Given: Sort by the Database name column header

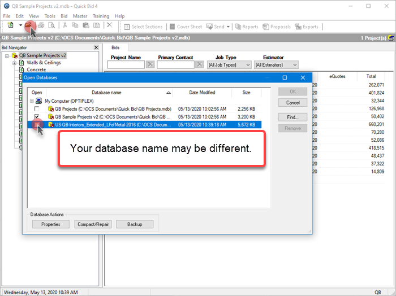Looking at the screenshot, I should [109, 93].
